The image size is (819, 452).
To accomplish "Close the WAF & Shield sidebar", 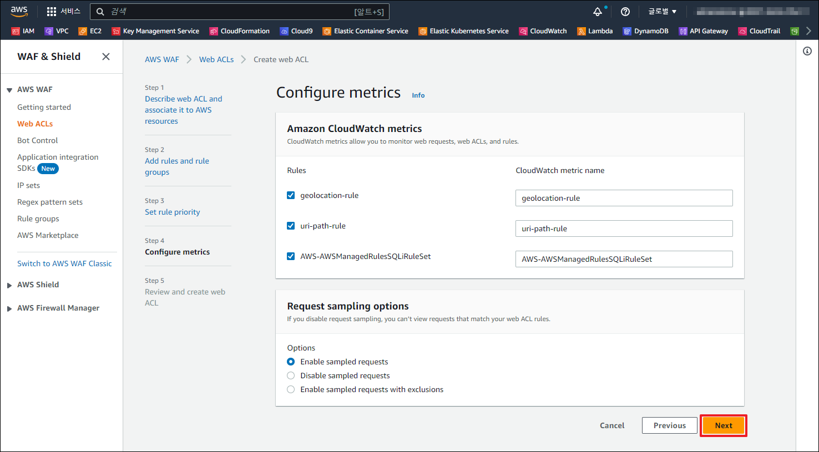I will pos(106,57).
